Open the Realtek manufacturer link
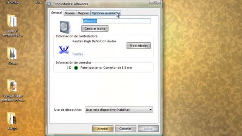Viewport: 242px width, 136px height. tap(78, 54)
